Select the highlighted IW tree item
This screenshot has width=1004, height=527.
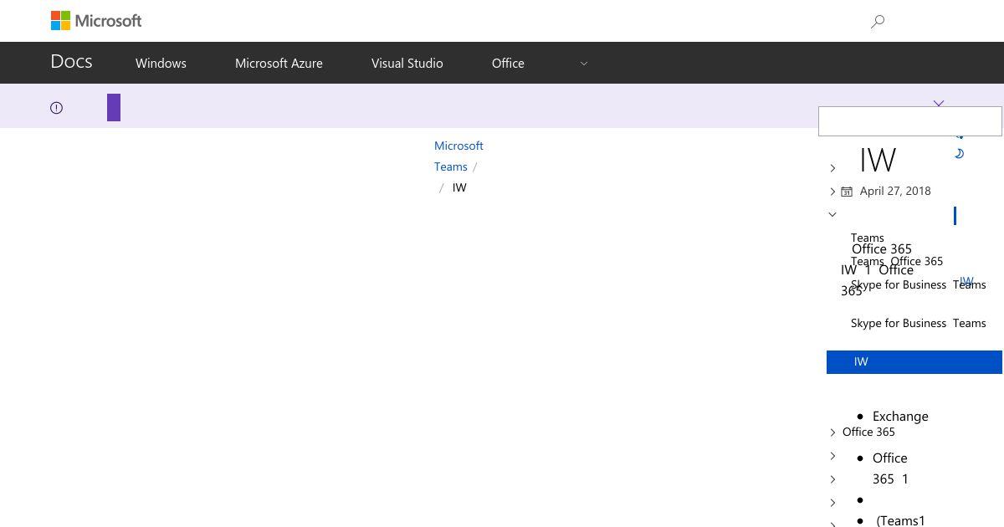tap(914, 362)
